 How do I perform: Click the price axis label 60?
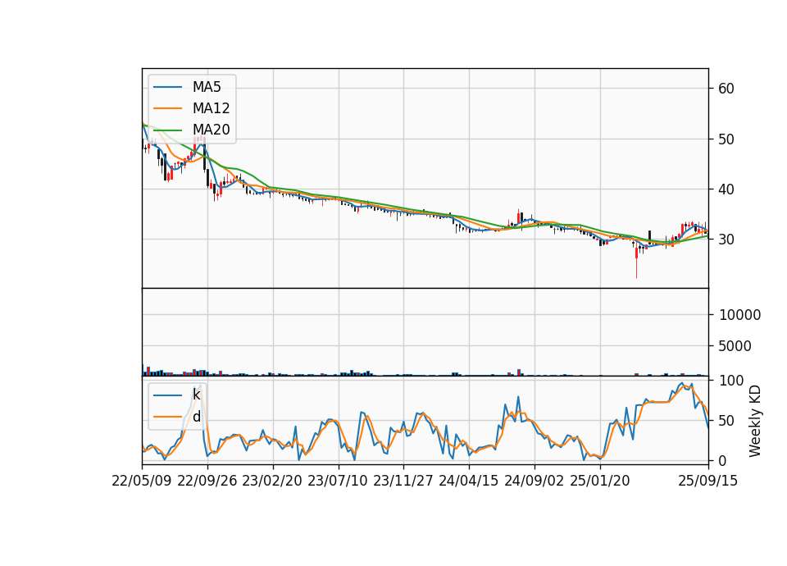point(726,89)
